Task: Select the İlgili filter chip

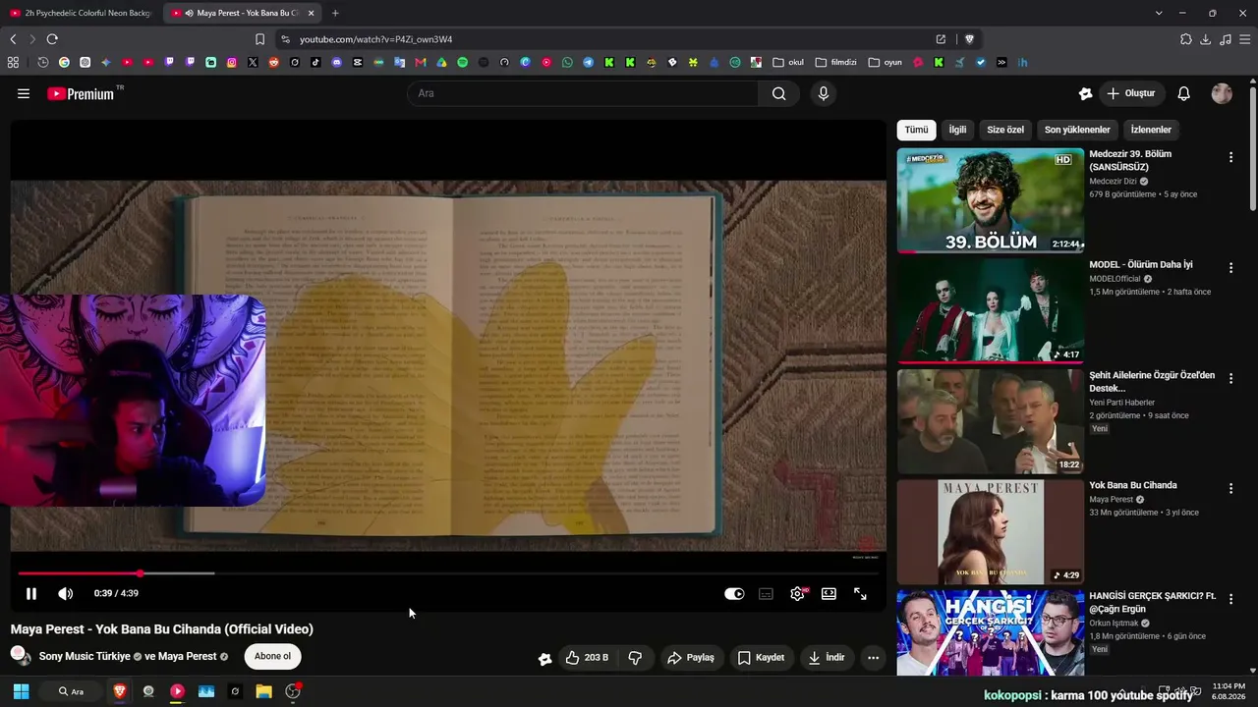Action: [957, 130]
